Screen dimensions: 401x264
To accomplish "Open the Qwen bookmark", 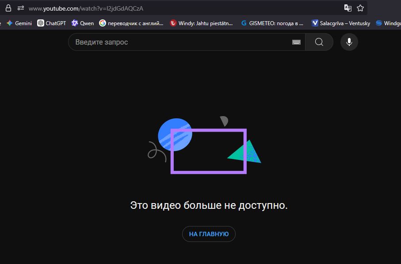I will click(x=83, y=23).
